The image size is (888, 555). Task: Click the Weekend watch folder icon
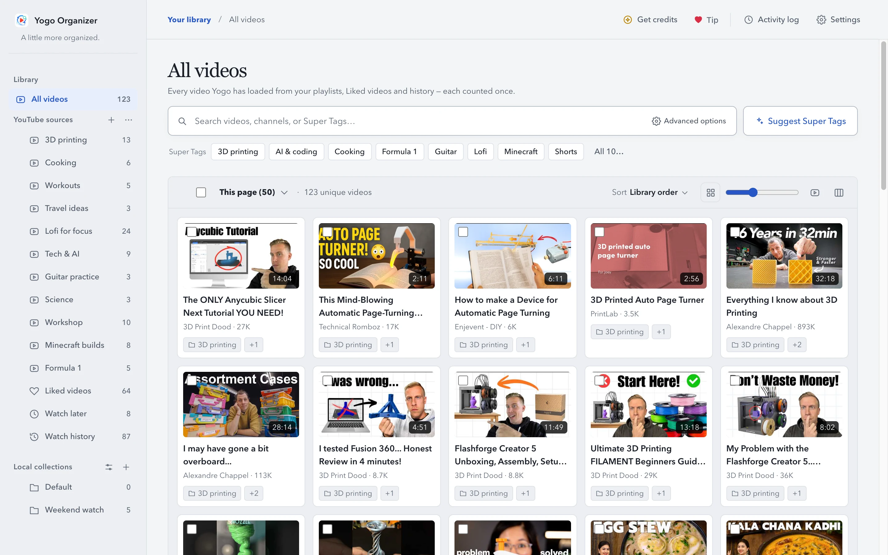click(x=34, y=510)
